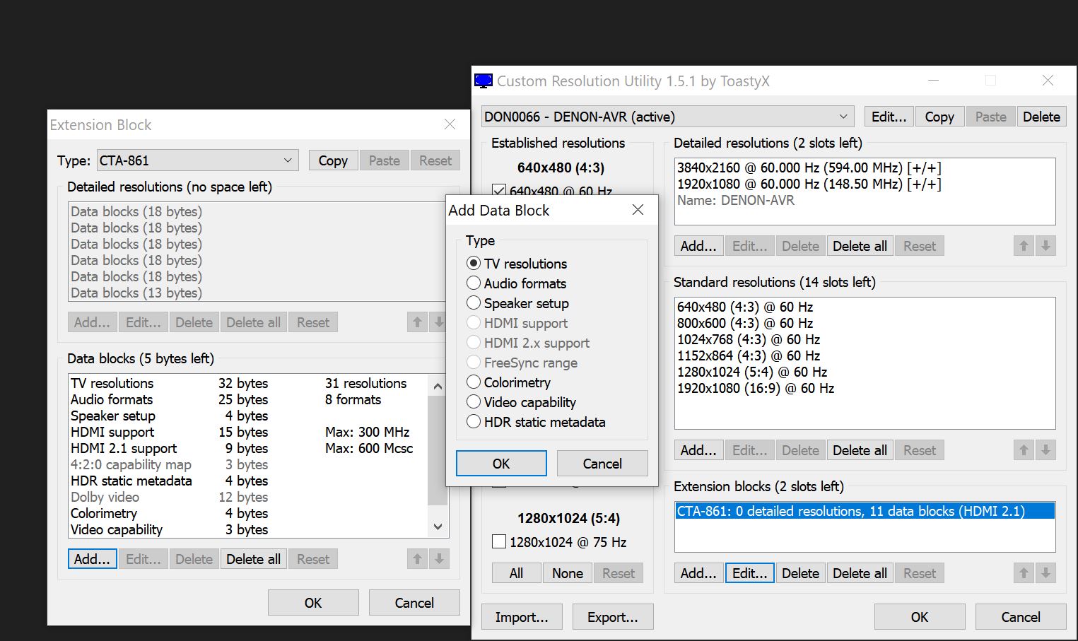This screenshot has width=1078, height=641.
Task: Expand the DENON-AVR display dropdown
Action: [667, 117]
